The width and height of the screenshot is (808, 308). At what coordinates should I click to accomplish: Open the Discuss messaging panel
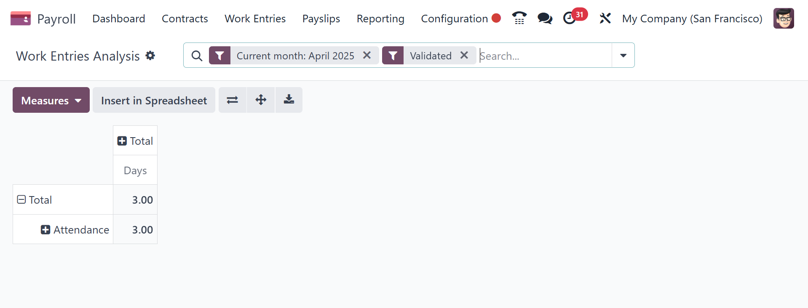point(544,19)
